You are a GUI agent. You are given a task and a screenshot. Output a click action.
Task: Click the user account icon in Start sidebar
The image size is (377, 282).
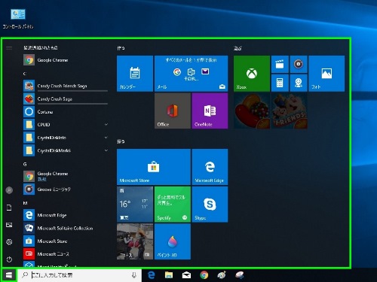(9, 190)
